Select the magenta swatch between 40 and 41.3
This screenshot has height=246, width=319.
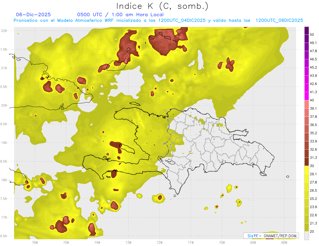(x=307, y=96)
